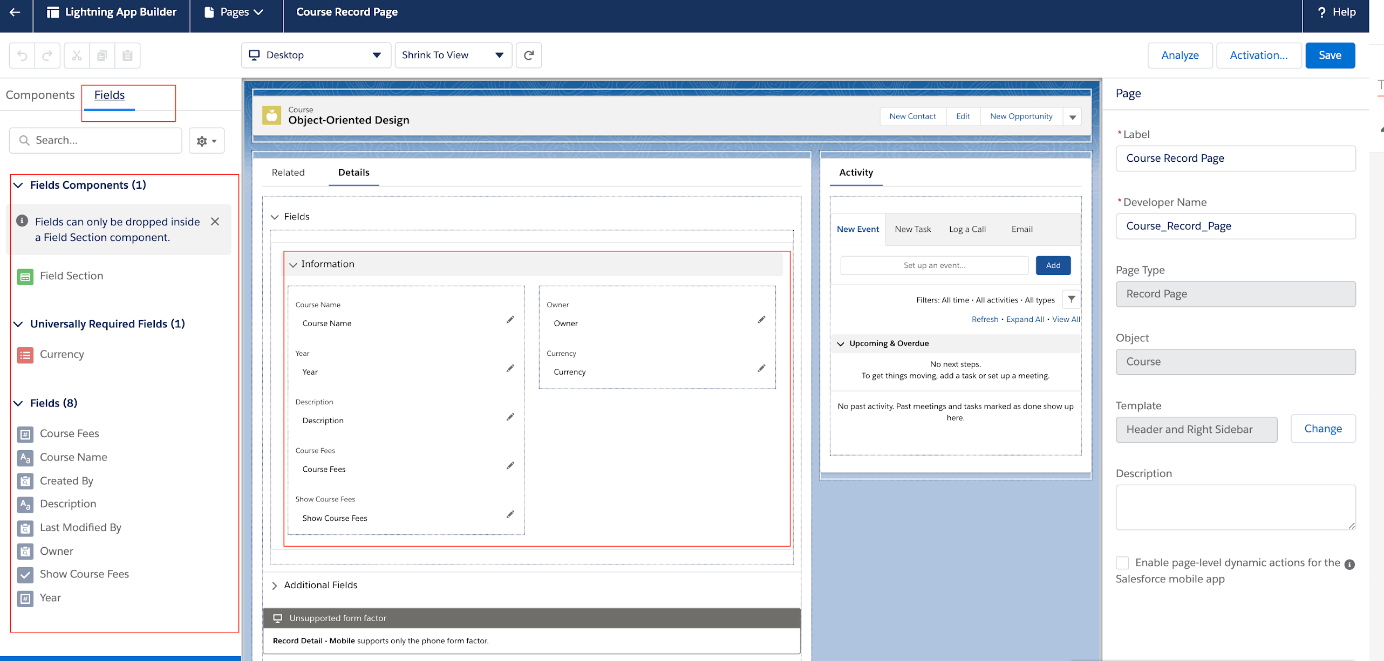This screenshot has height=661, width=1384.
Task: Click the undo icon in the toolbar
Action: (x=21, y=55)
